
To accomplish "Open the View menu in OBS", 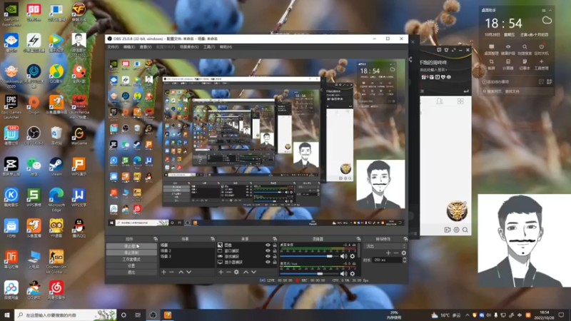I will click(x=146, y=47).
